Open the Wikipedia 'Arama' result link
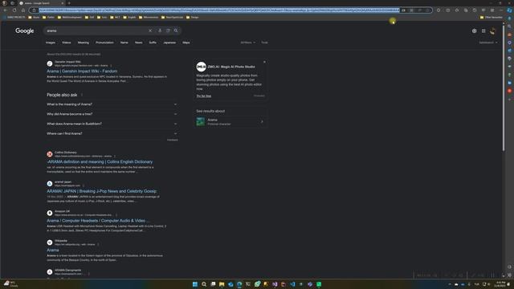The width and height of the screenshot is (514, 289). coord(53,250)
